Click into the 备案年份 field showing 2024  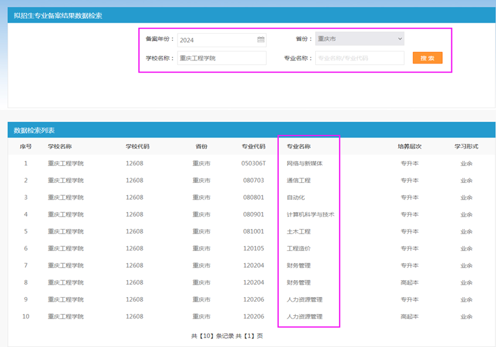(215, 40)
